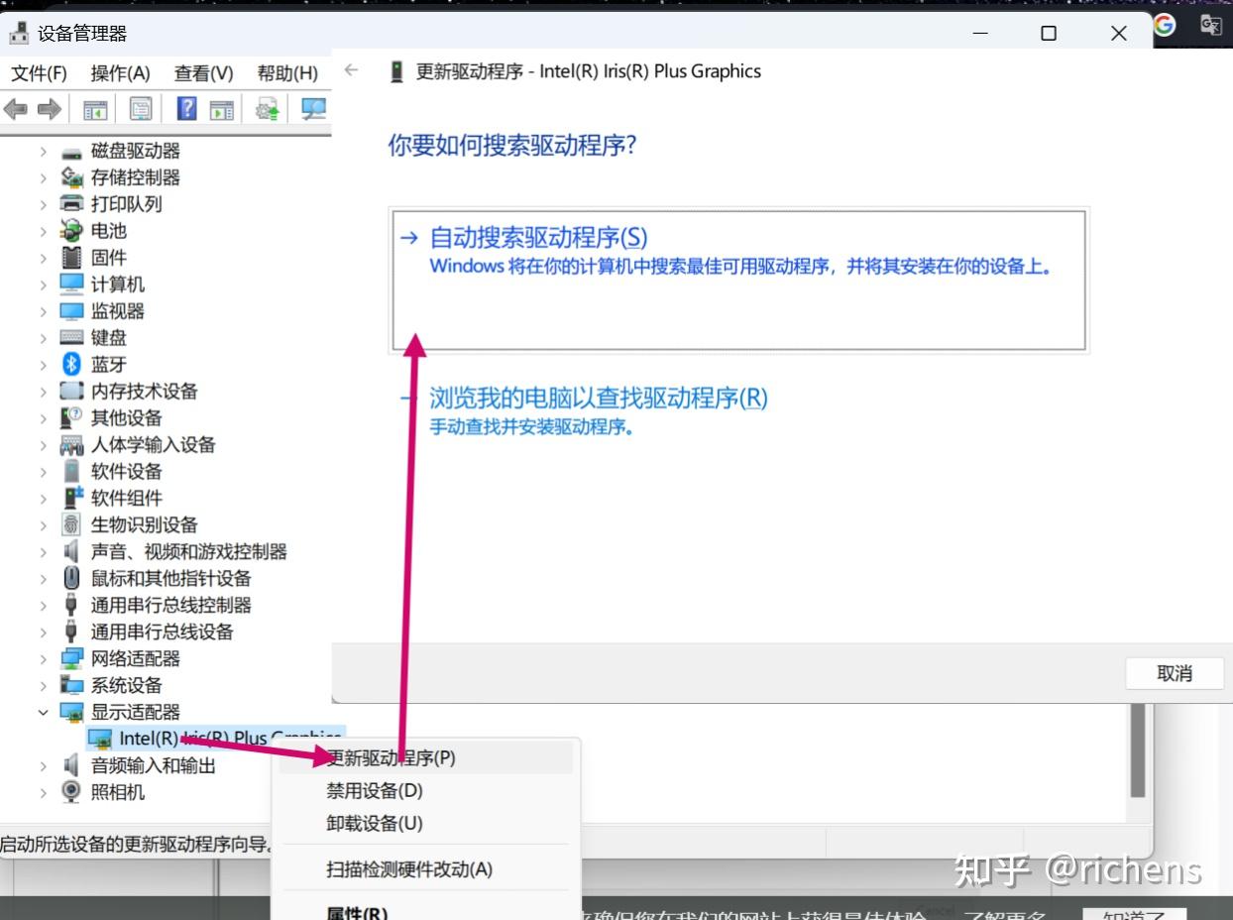Expand the 计算机 node chevron
The height and width of the screenshot is (920, 1233).
[x=43, y=285]
